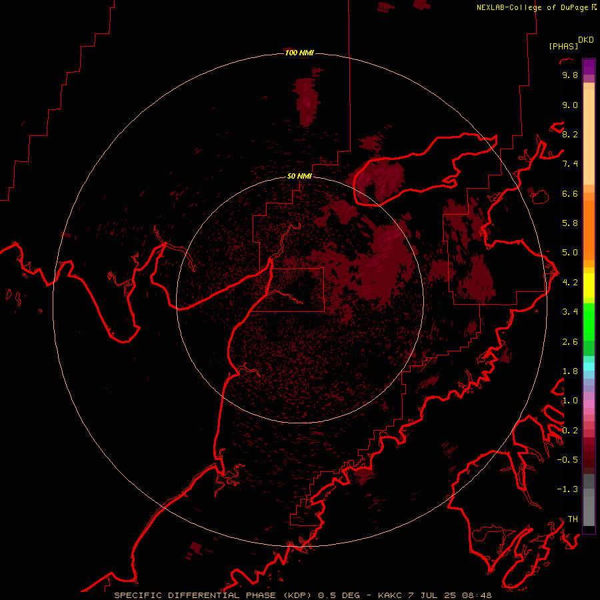The image size is (600, 600).
Task: Select the orange segment of color bar
Action: 589,229
